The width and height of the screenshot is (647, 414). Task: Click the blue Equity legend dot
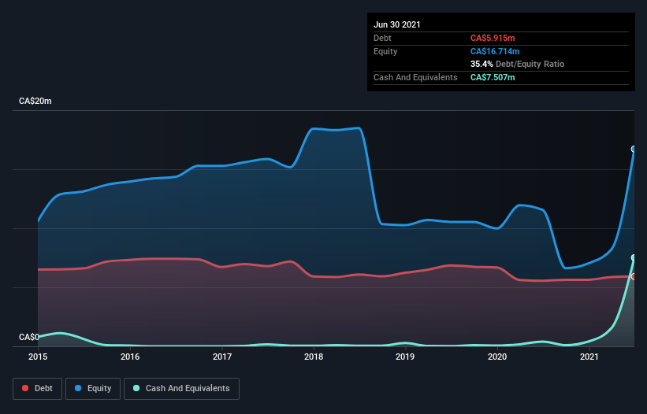click(x=78, y=388)
